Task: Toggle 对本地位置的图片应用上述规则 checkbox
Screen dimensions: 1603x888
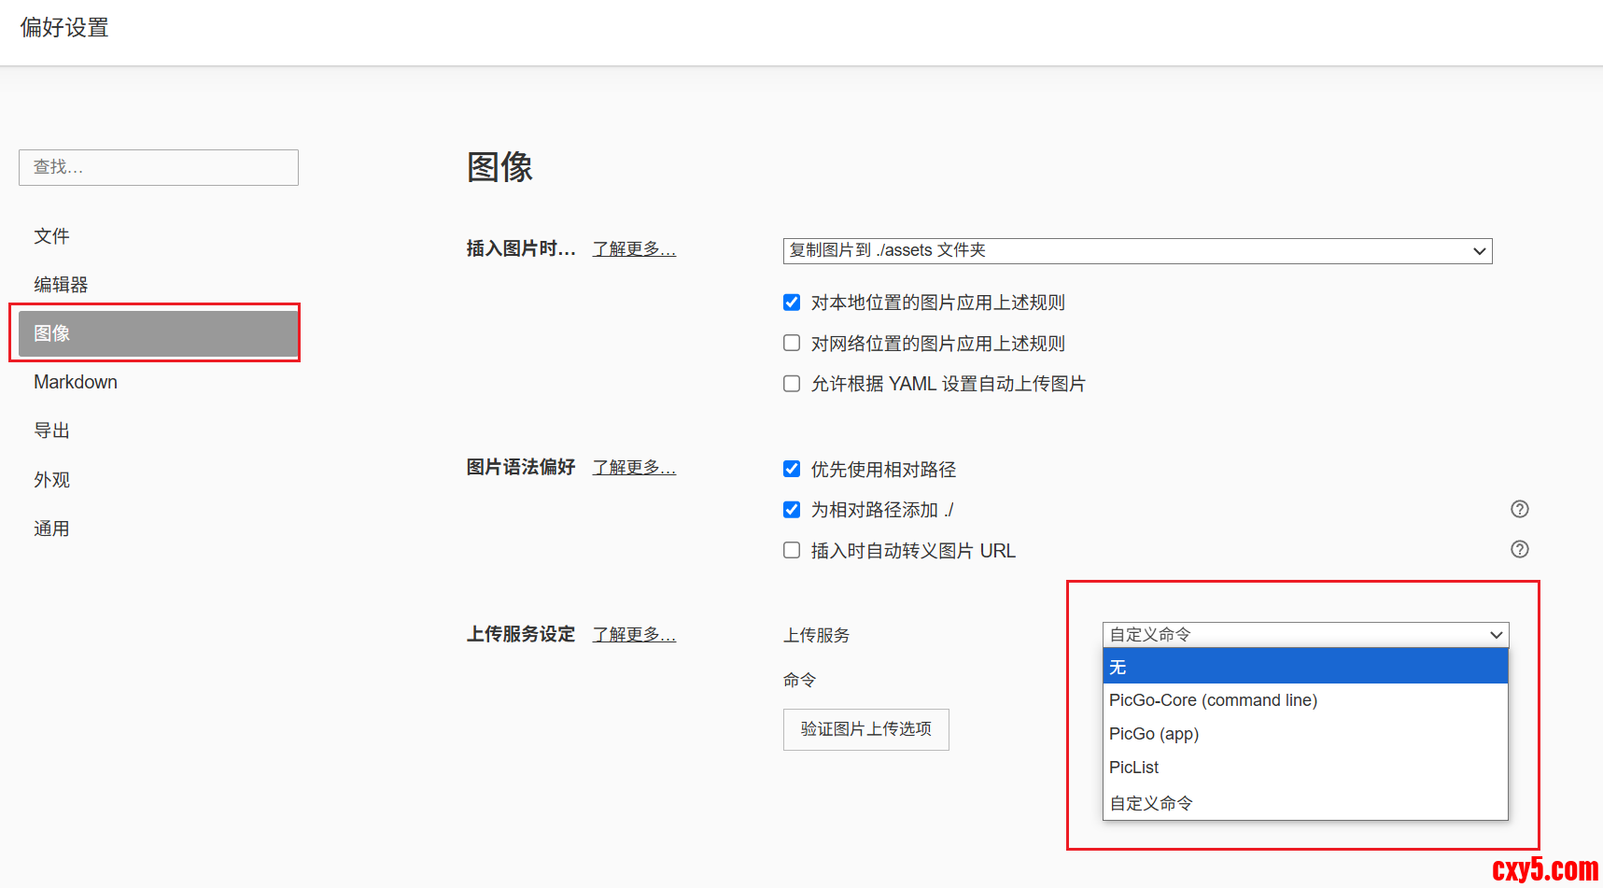Action: [x=792, y=303]
